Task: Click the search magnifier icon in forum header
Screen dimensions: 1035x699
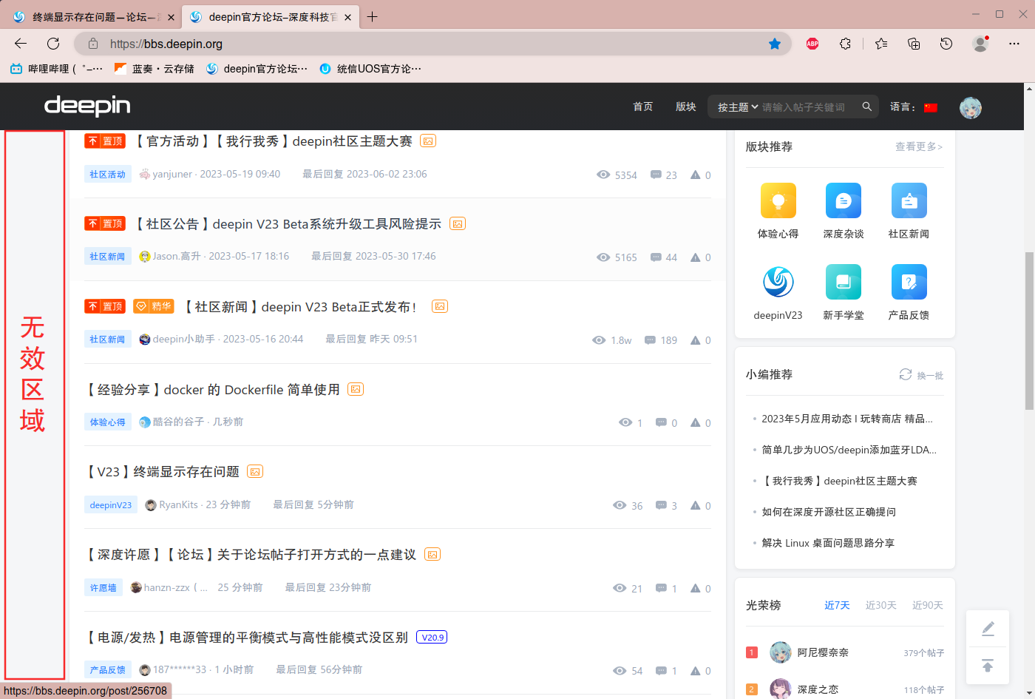Action: click(x=867, y=107)
